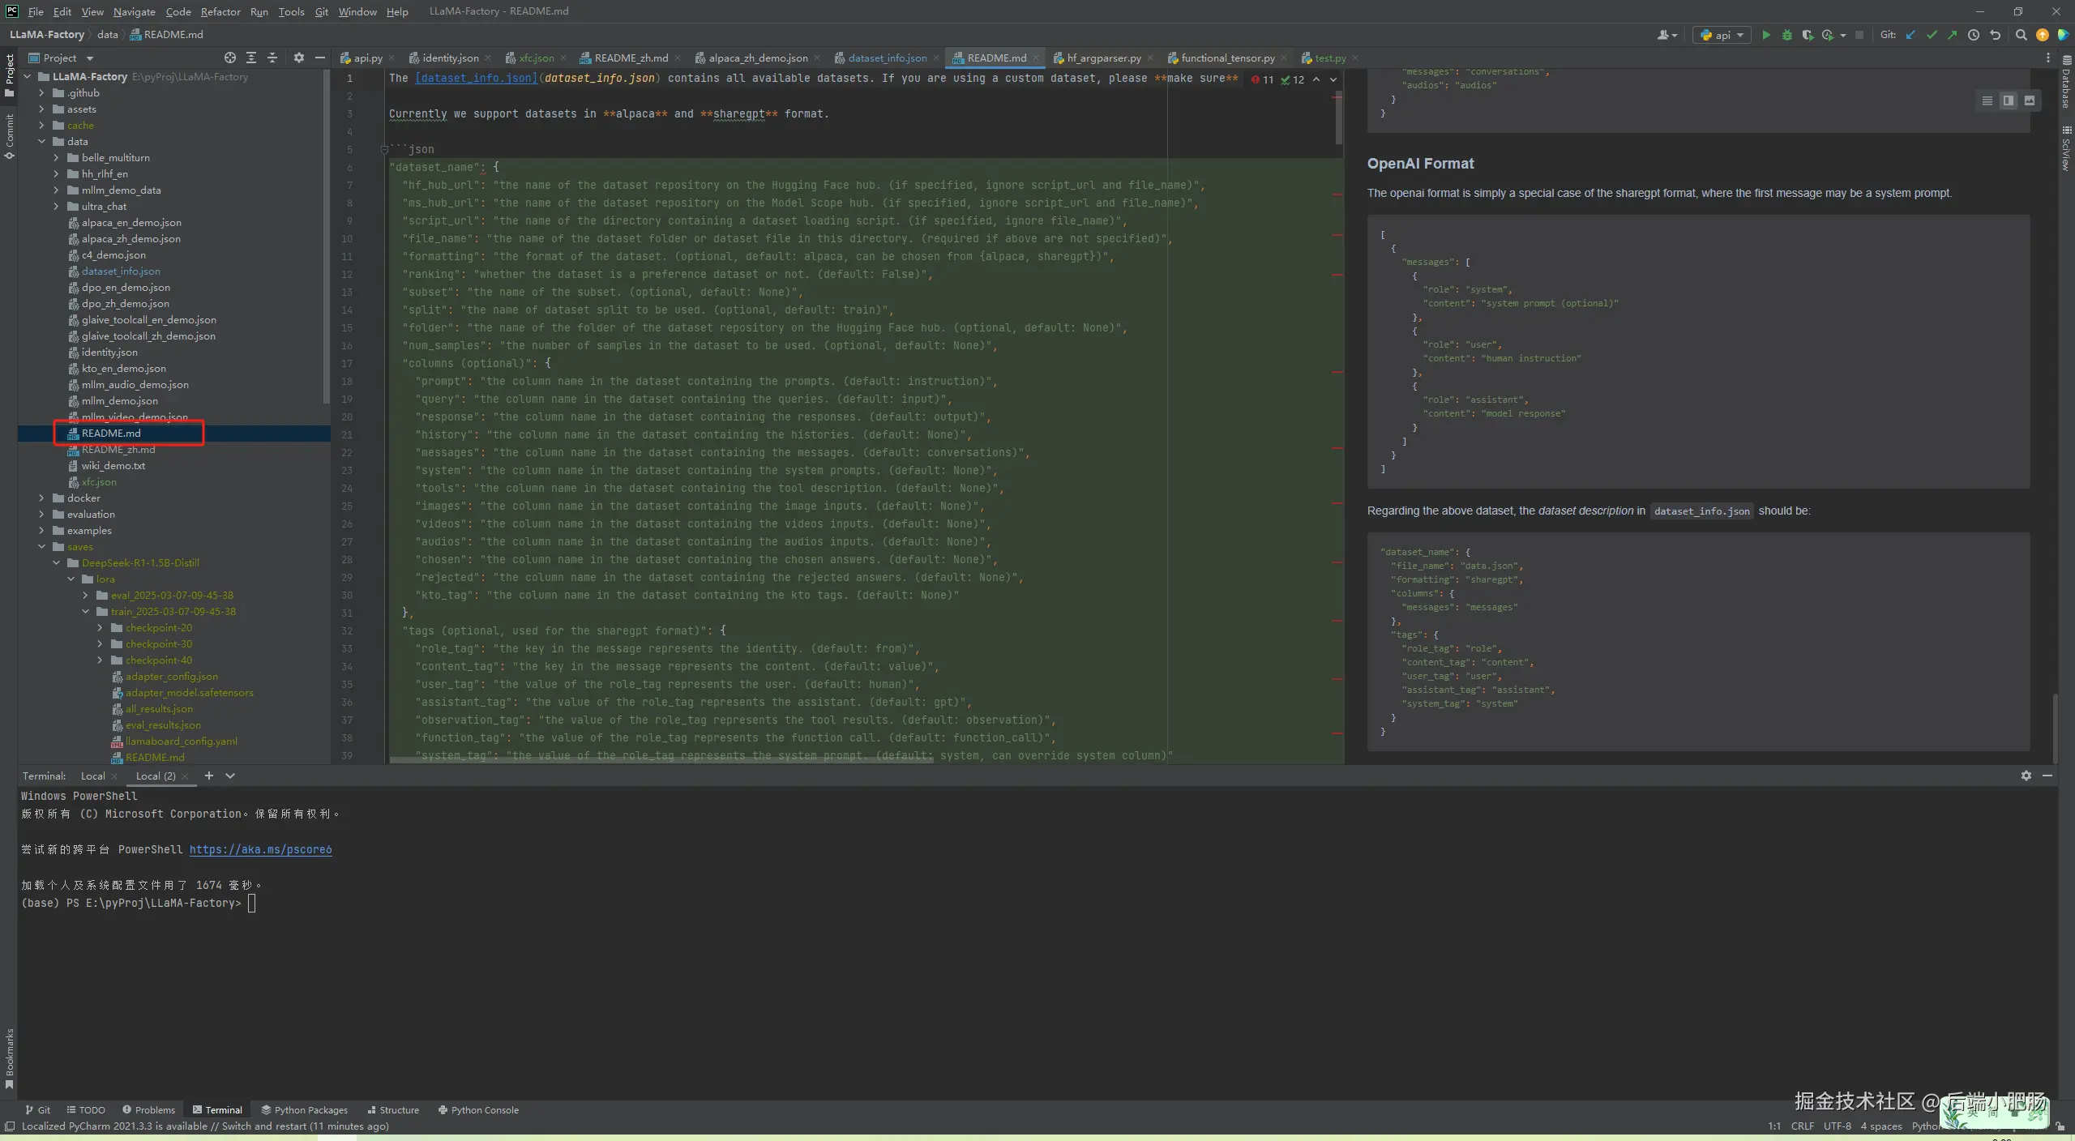
Task: Commit changes using the green Git checkmark
Action: [1932, 35]
